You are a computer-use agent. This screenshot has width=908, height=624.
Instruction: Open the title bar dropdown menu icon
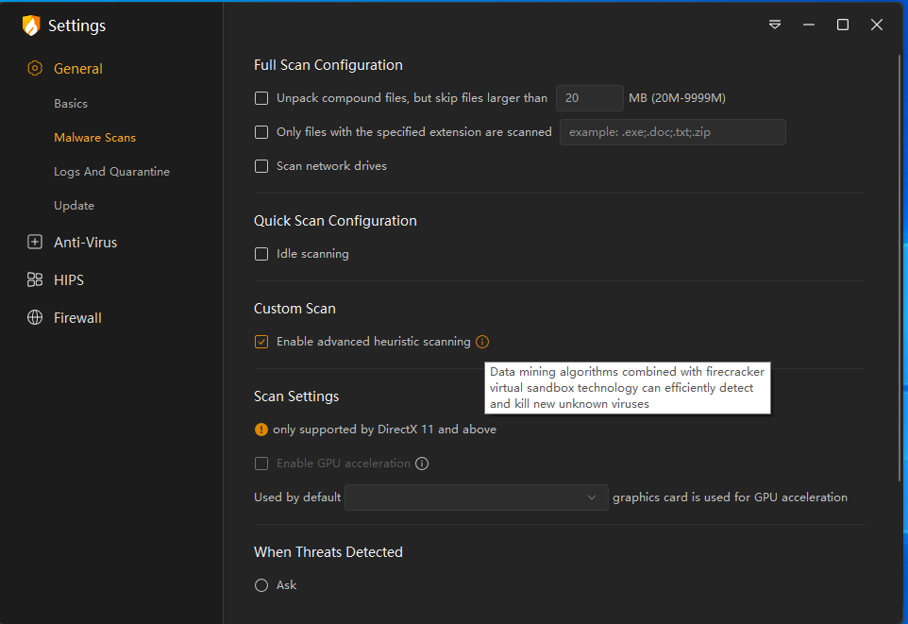(775, 25)
